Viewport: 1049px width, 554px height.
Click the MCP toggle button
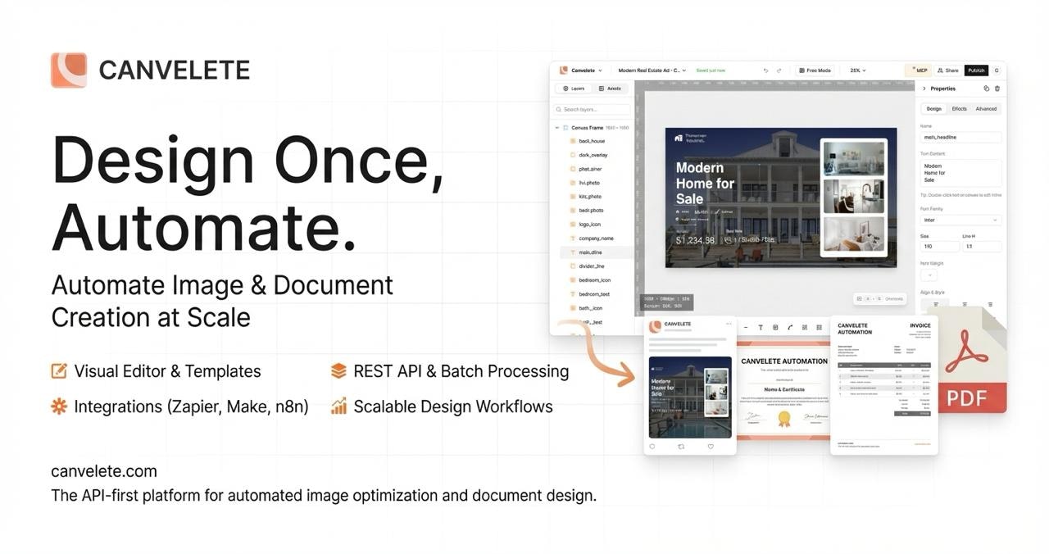(920, 70)
